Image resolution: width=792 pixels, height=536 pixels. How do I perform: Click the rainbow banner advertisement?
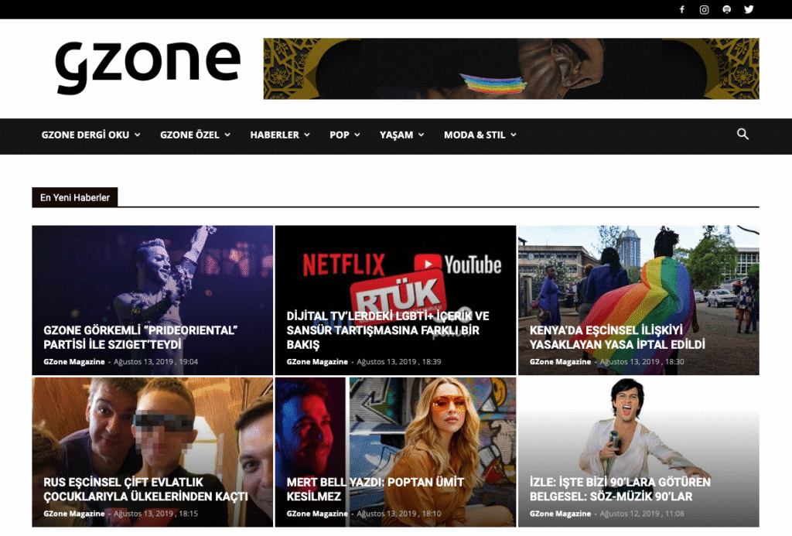click(x=510, y=69)
